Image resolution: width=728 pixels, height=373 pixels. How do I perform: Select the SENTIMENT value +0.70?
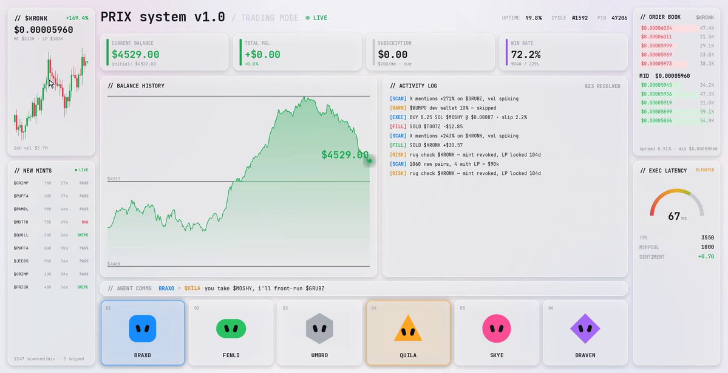click(x=706, y=256)
